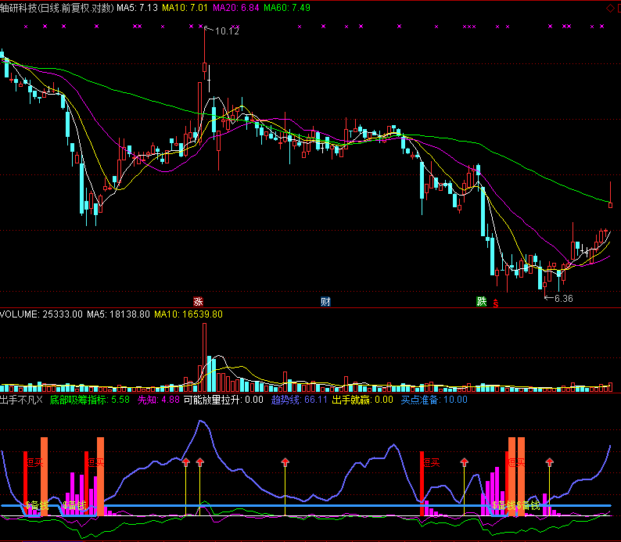
Task: Click the volume MA10: 16539.80 legend
Action: point(188,314)
